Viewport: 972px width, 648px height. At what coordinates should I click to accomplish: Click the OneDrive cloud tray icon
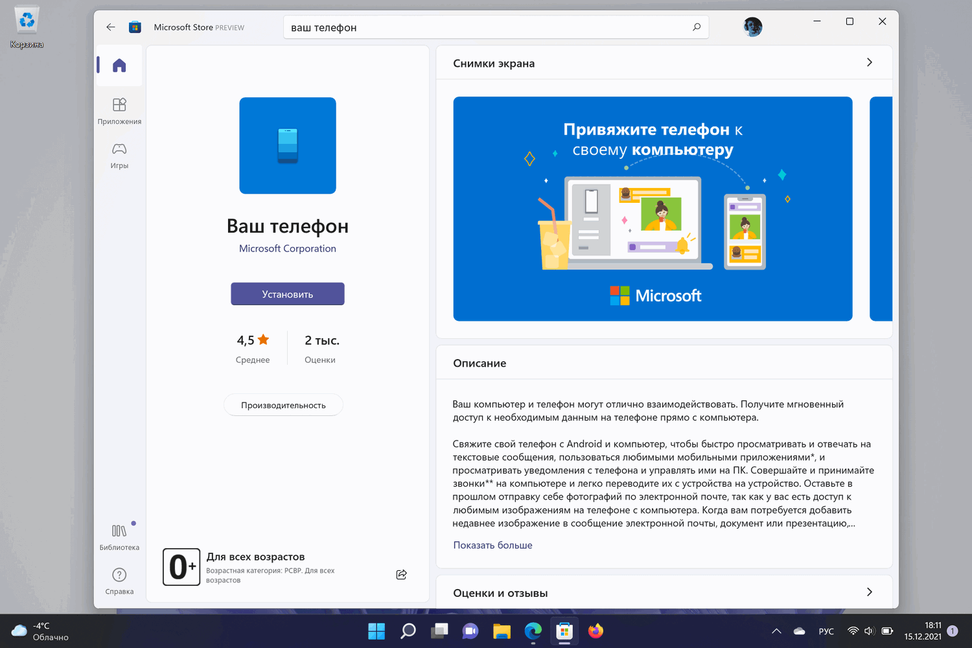[800, 631]
